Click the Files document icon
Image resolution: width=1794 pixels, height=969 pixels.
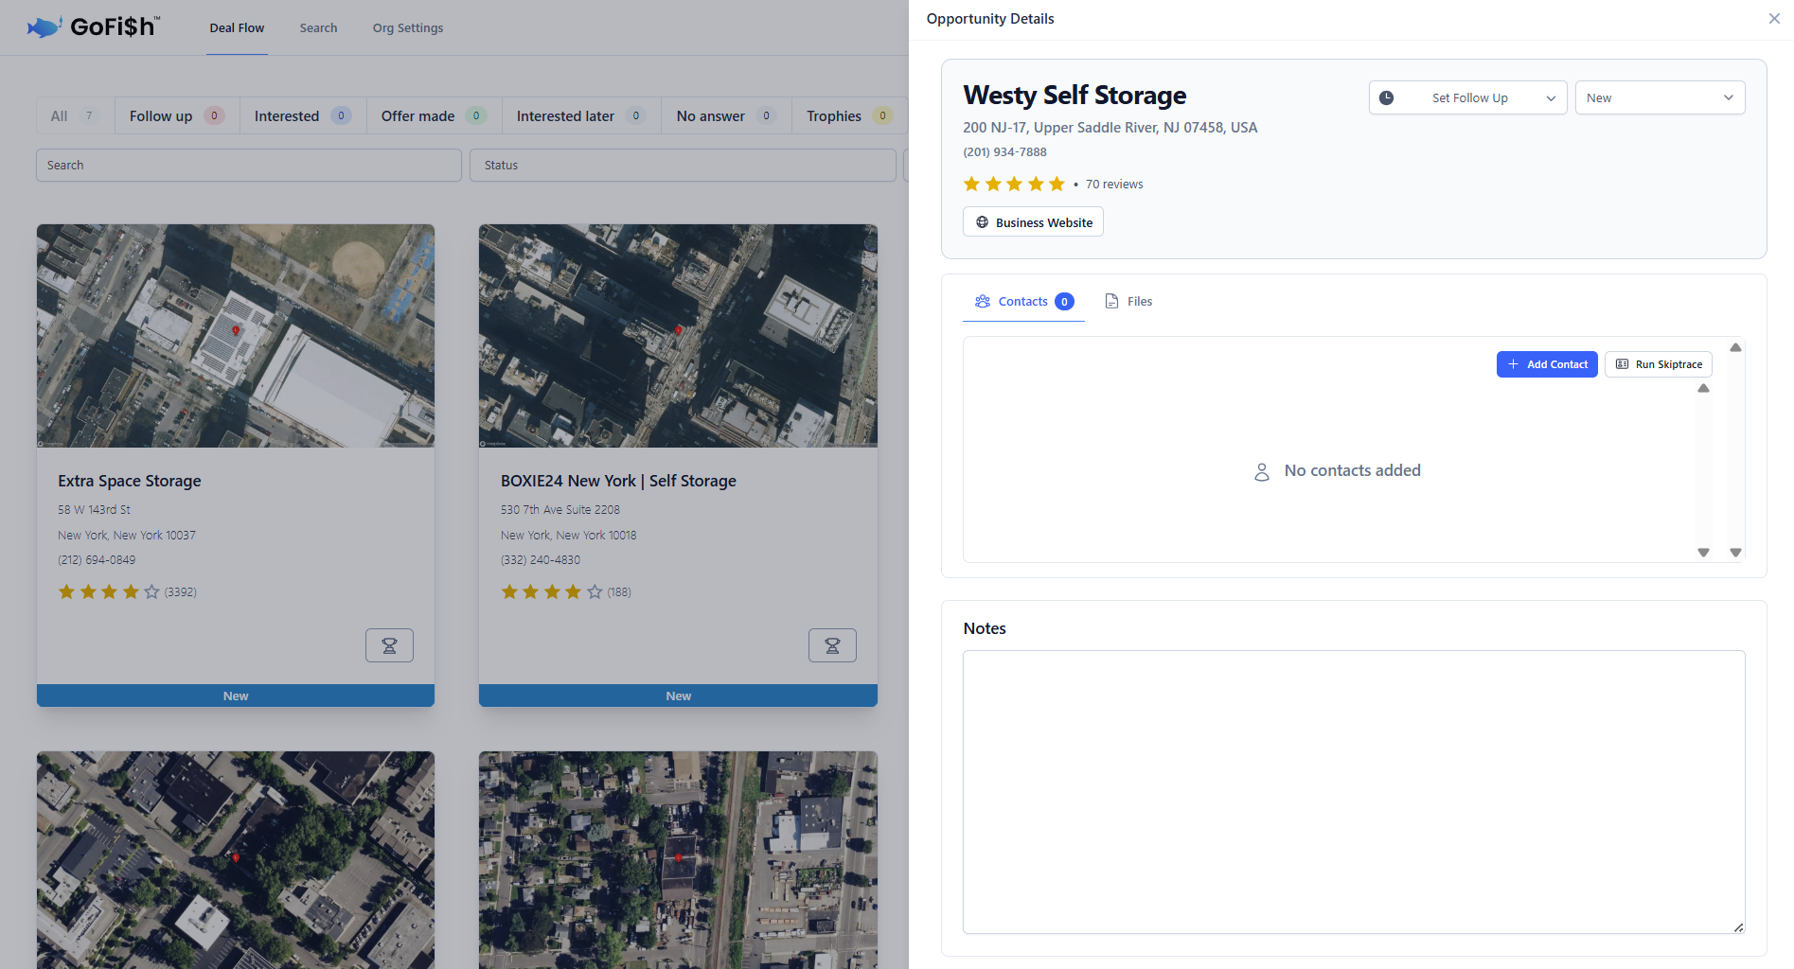pyautogui.click(x=1111, y=301)
